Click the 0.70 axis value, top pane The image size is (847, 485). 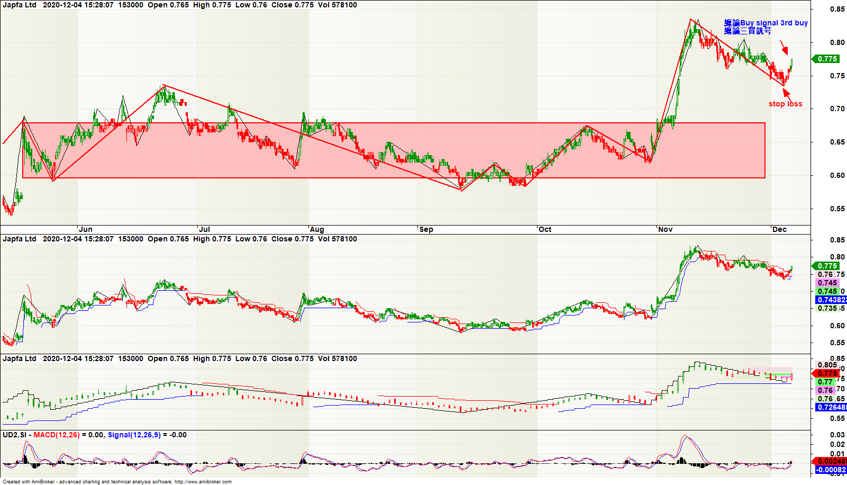coord(837,109)
